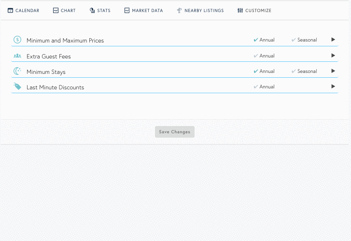Switch to the Chart tab
Viewport: 351px width, 241px height.
[64, 11]
